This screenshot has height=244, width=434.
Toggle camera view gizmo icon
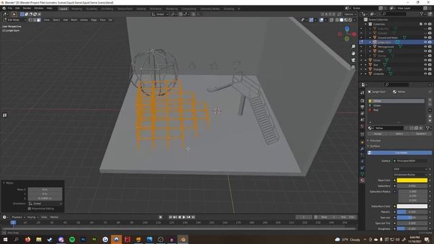[353, 60]
